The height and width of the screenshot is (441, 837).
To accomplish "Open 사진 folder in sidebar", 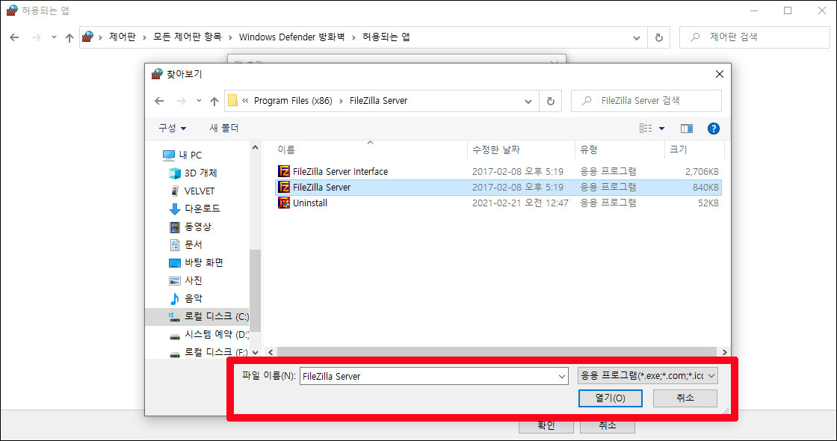I will pos(186,280).
